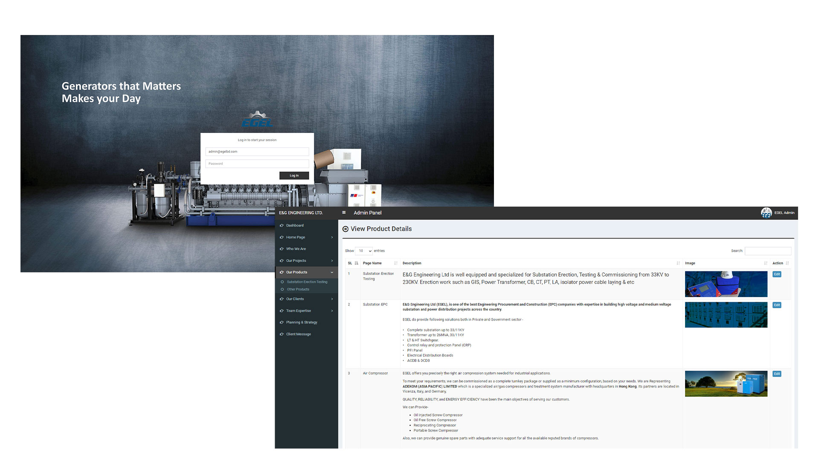
Task: Click the Action column sort icon
Action: tap(787, 263)
